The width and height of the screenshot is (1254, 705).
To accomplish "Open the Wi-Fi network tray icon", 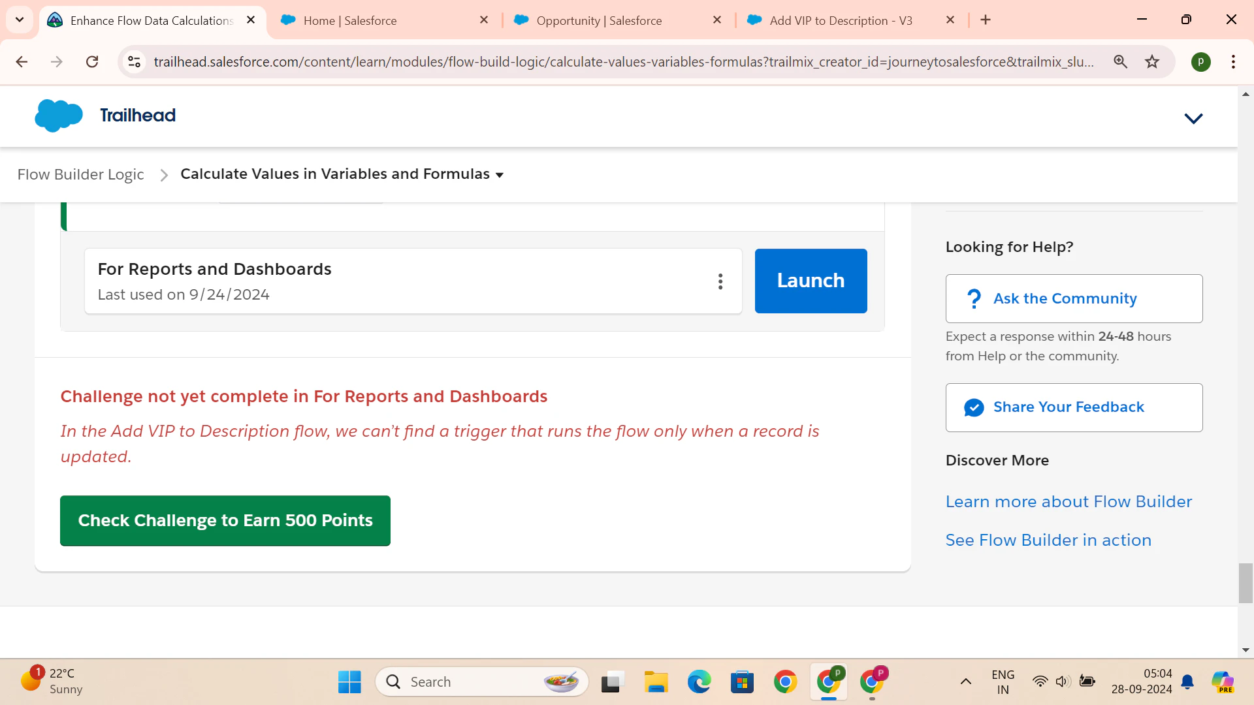I will pyautogui.click(x=1040, y=682).
